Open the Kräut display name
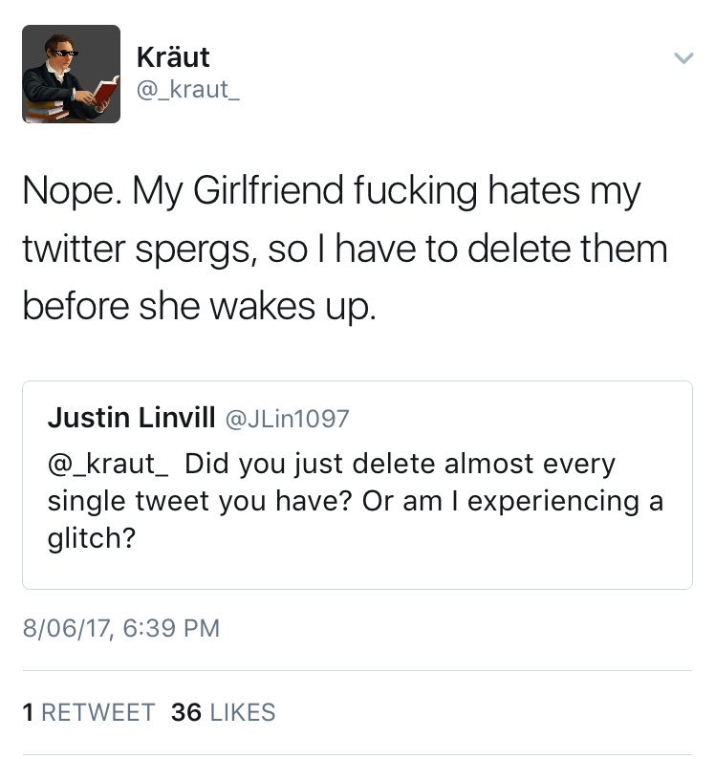Viewport: 715px width, 759px height. tap(173, 57)
